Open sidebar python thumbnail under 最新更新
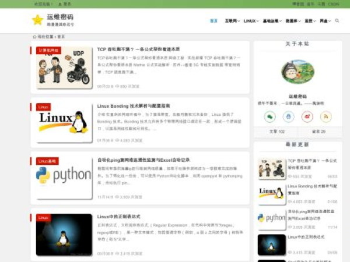 (x=272, y=219)
